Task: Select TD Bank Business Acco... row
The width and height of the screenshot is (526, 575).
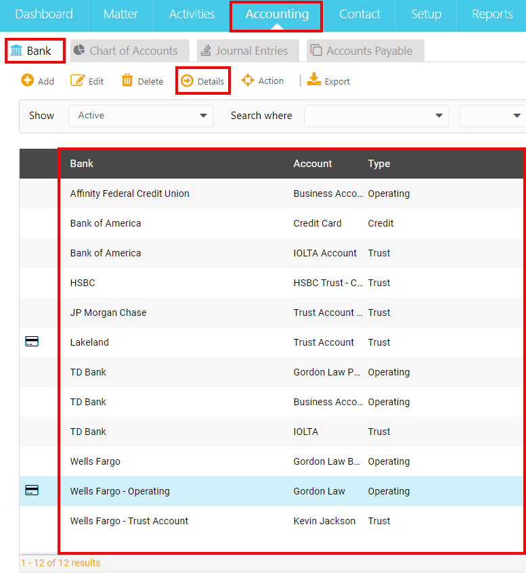Action: tap(271, 402)
